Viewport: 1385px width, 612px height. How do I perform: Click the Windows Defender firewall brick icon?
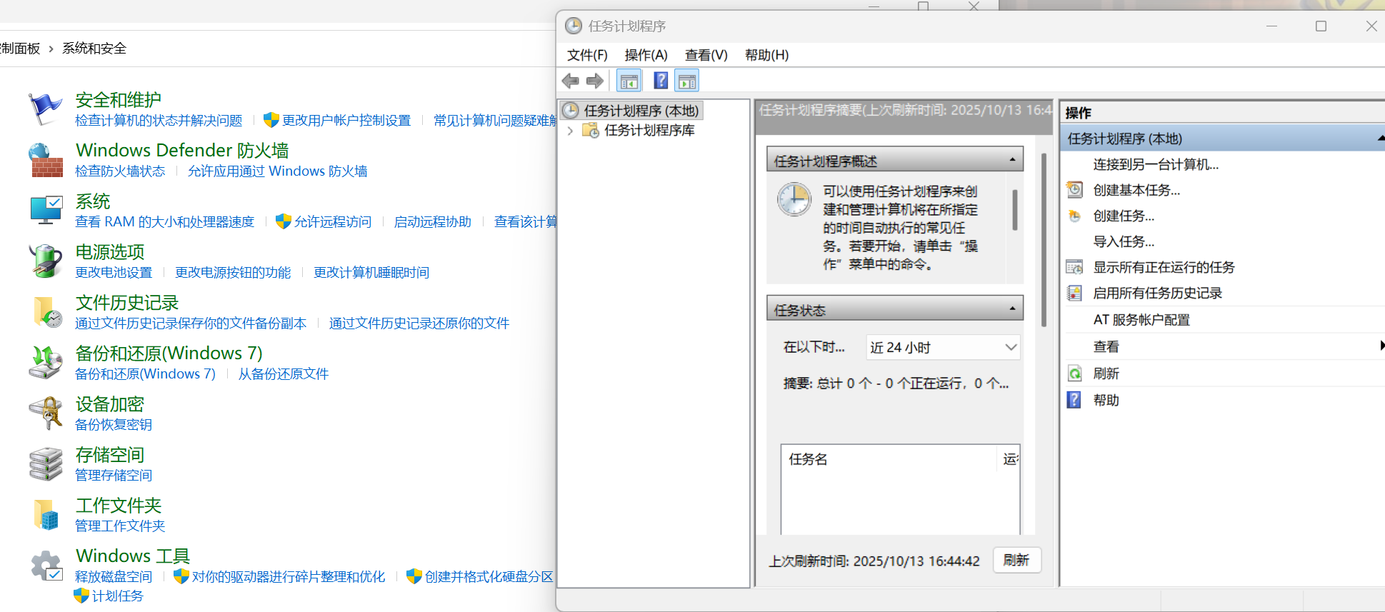coord(46,160)
